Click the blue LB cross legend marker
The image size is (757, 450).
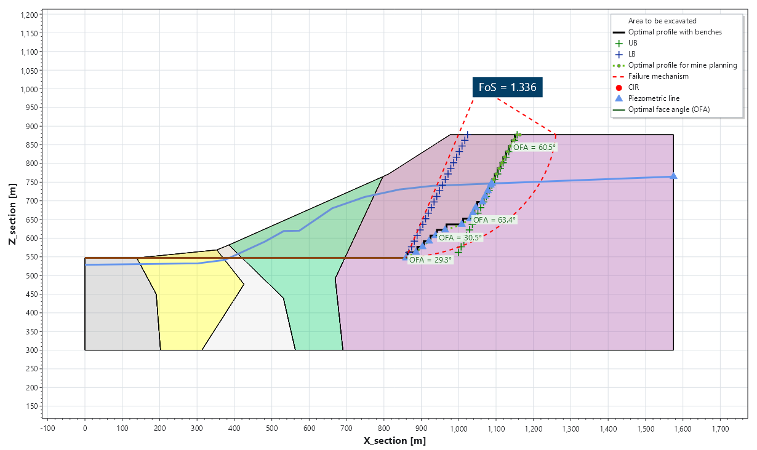620,54
